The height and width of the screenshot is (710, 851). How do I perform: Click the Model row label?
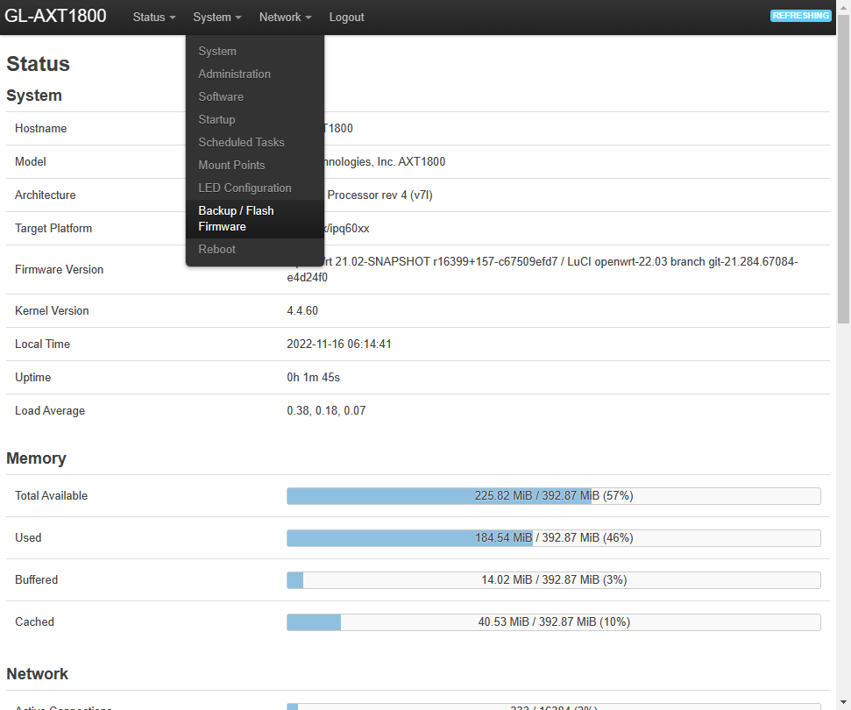[31, 162]
